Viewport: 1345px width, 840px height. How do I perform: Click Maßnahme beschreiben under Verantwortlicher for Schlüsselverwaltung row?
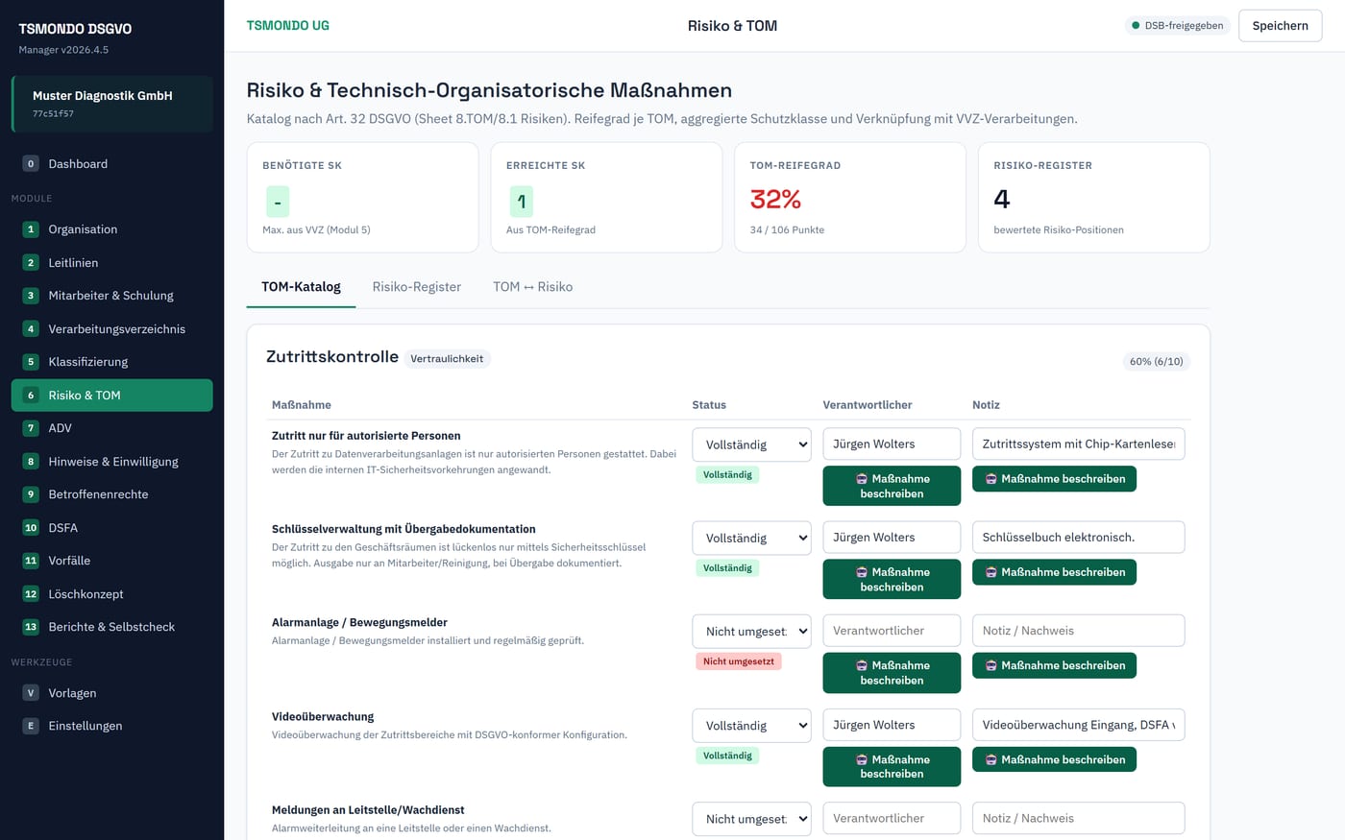pos(892,579)
